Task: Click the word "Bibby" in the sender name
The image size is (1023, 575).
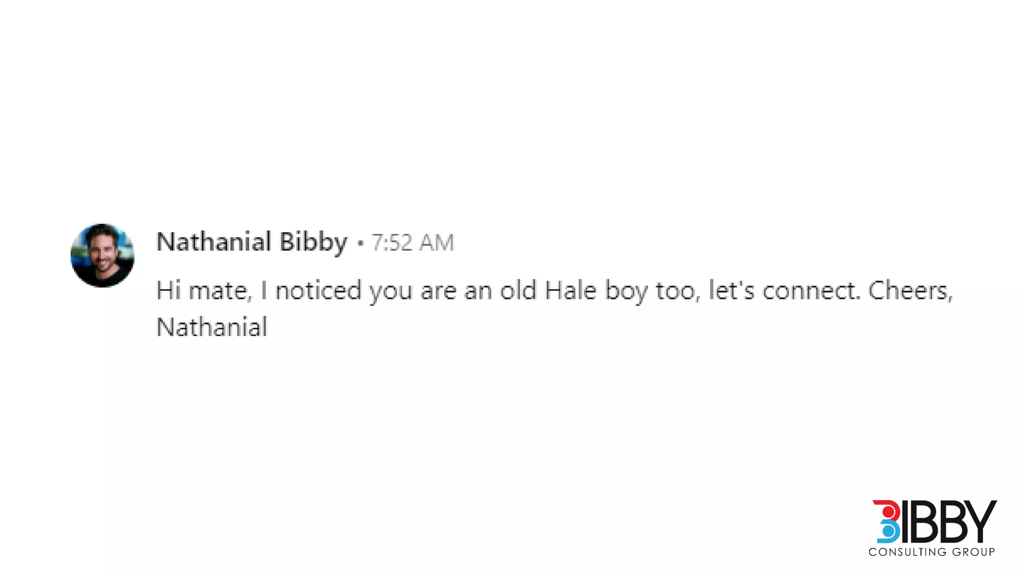Action: coord(313,242)
